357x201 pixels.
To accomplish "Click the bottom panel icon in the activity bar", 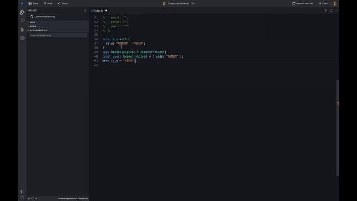I will [x=22, y=197].
